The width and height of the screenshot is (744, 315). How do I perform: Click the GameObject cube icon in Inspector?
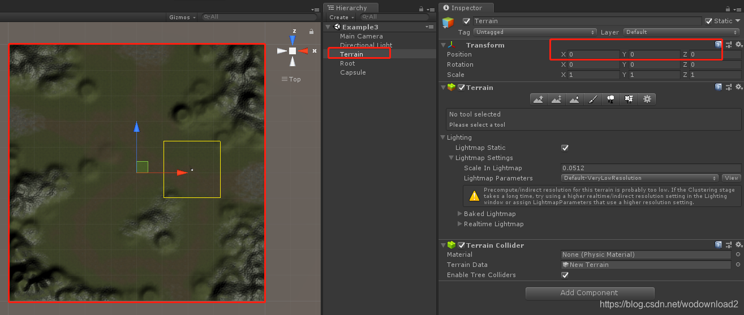pos(449,23)
